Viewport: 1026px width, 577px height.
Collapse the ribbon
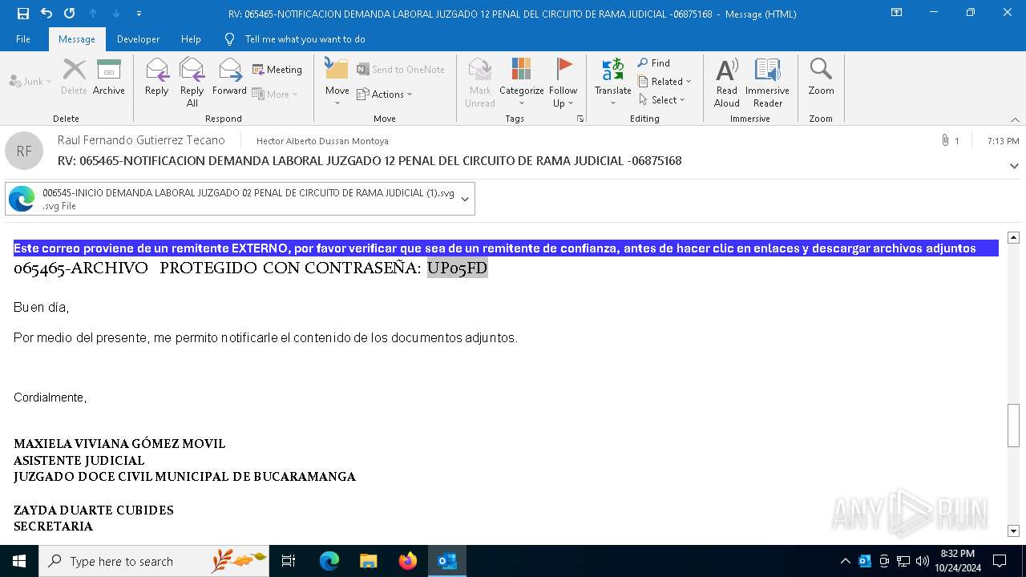(x=1015, y=119)
